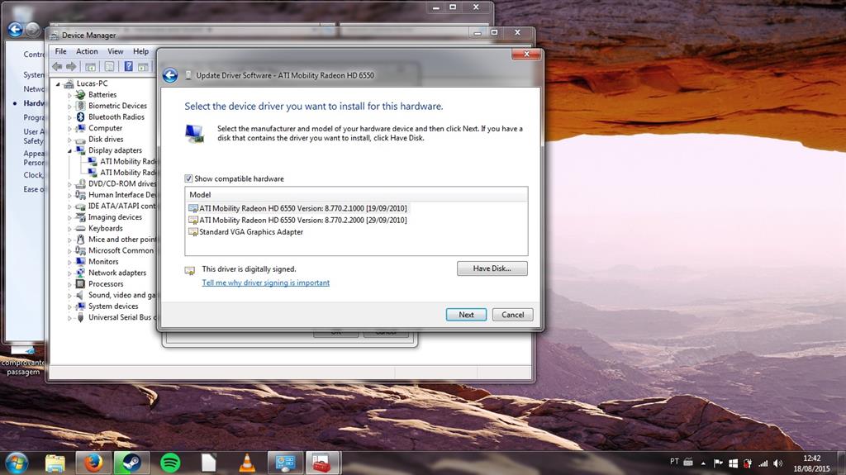
Task: Click the Monitors icon in the device tree
Action: pyautogui.click(x=80, y=262)
